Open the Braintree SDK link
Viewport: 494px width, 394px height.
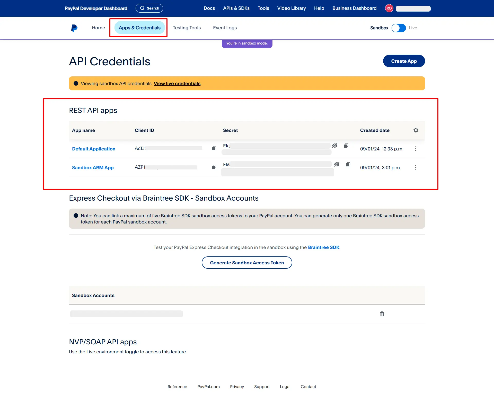323,247
